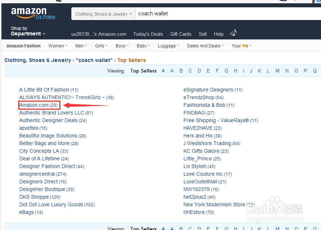Open seller Authentic Brand Lovers LLC
This screenshot has width=321, height=230.
point(56,113)
